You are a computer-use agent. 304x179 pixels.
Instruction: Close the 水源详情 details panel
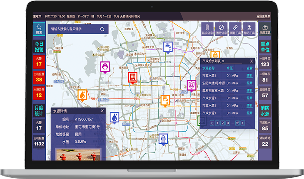pos(102,111)
